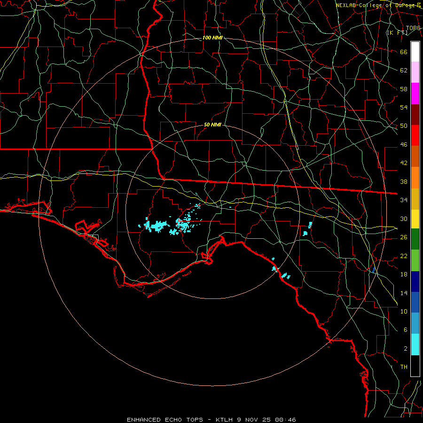Image resolution: width=423 pixels, height=423 pixels.
Task: Click the "34" scale value
Action: pyautogui.click(x=404, y=200)
